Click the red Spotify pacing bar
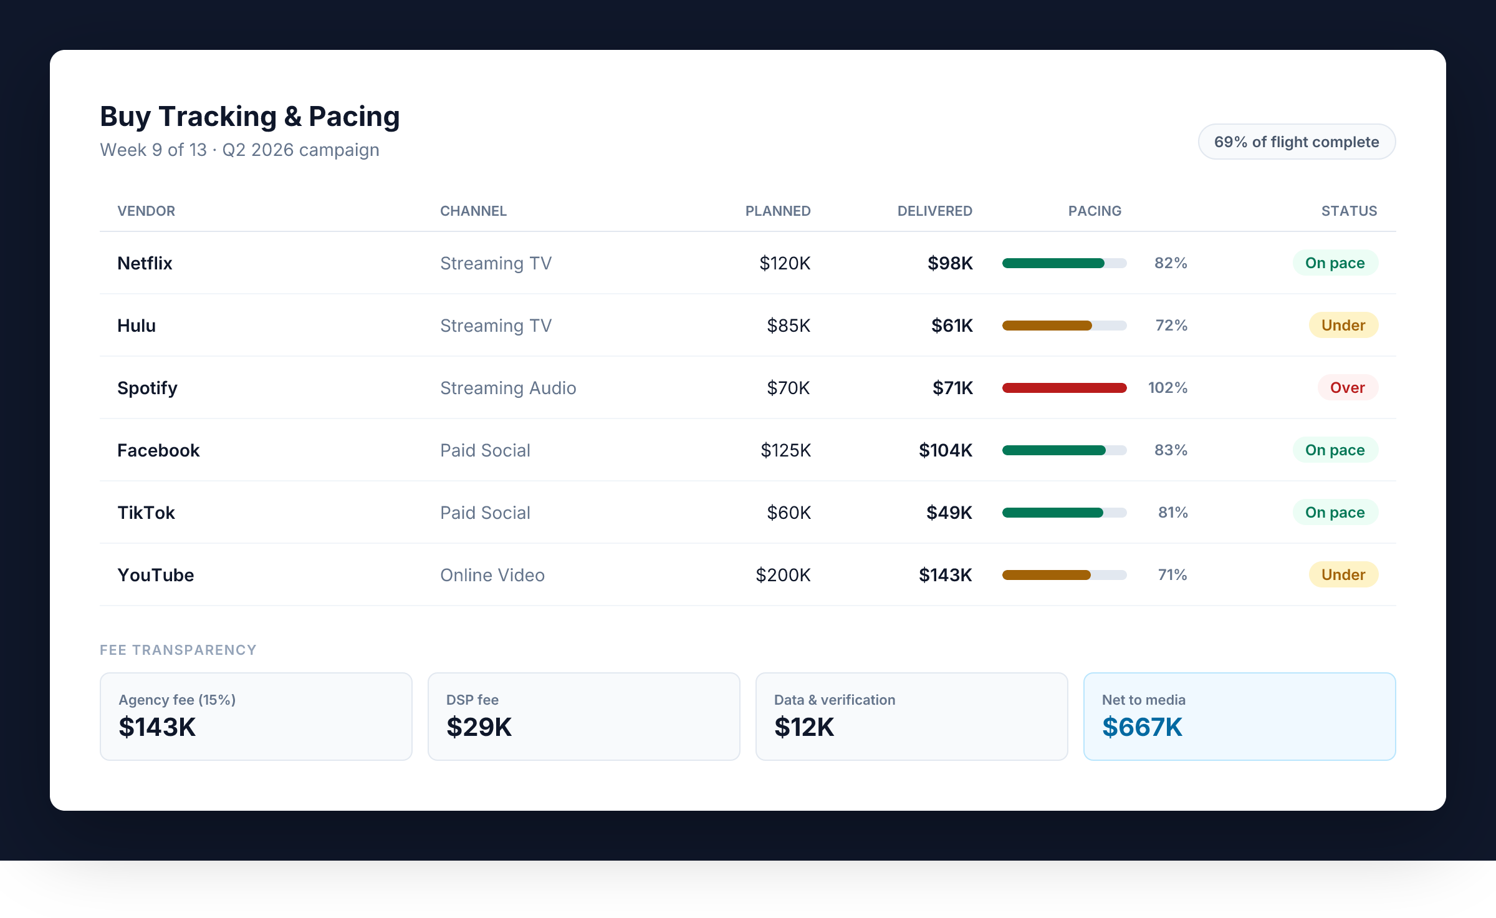1496x918 pixels. 1064,388
